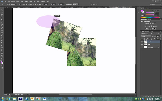Toggle lock all padlock
The height and width of the screenshot is (101, 162).
tap(151, 39)
